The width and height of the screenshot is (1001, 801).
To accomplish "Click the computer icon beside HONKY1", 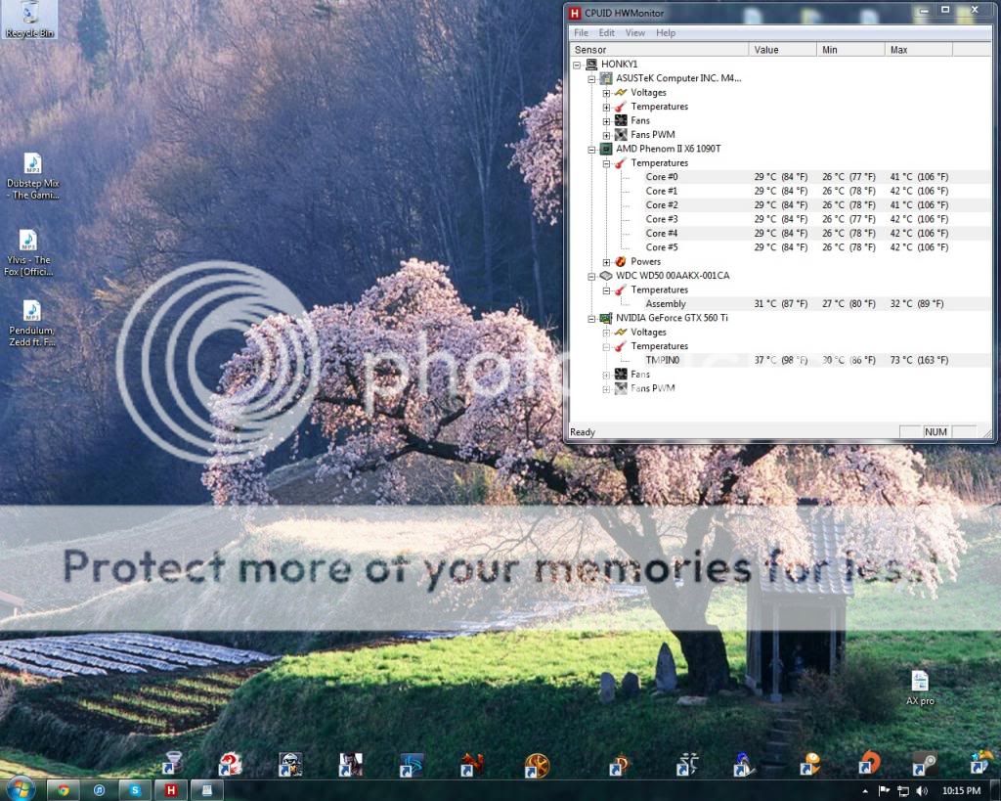I will [591, 64].
